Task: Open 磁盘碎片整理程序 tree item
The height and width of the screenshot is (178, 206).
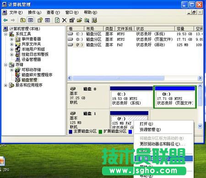Action: (37, 75)
